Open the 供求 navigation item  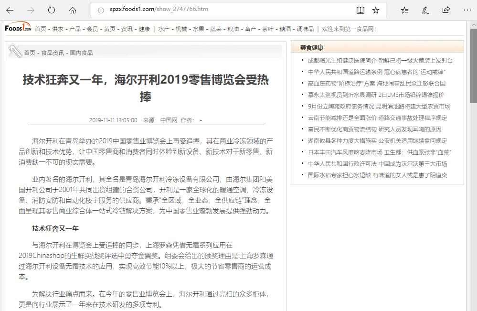coord(57,29)
